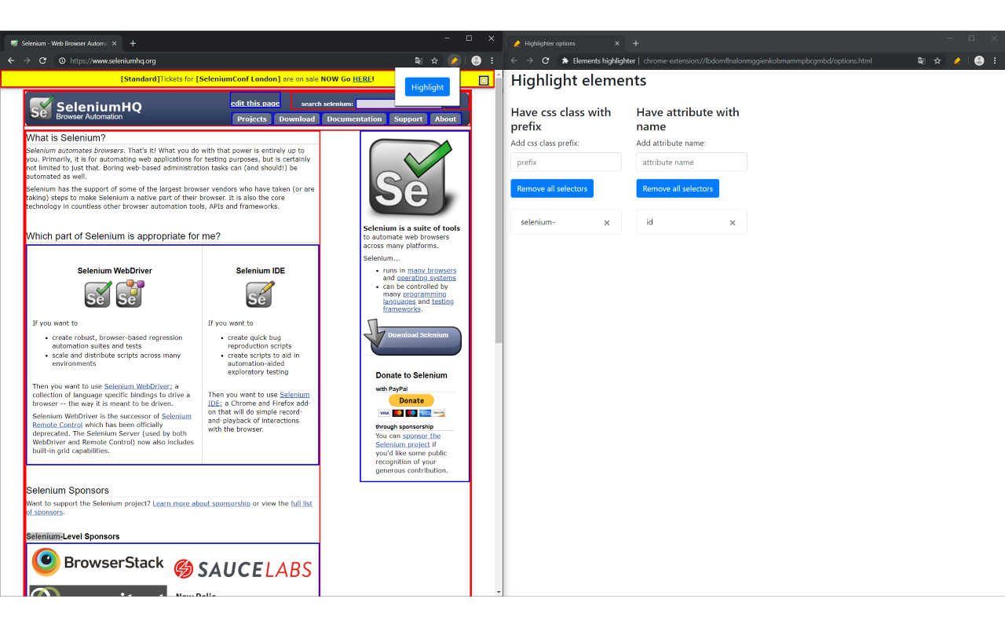View site info icon beside seleniumhq.org URL
Screen dimensions: 1005x628
coord(62,60)
